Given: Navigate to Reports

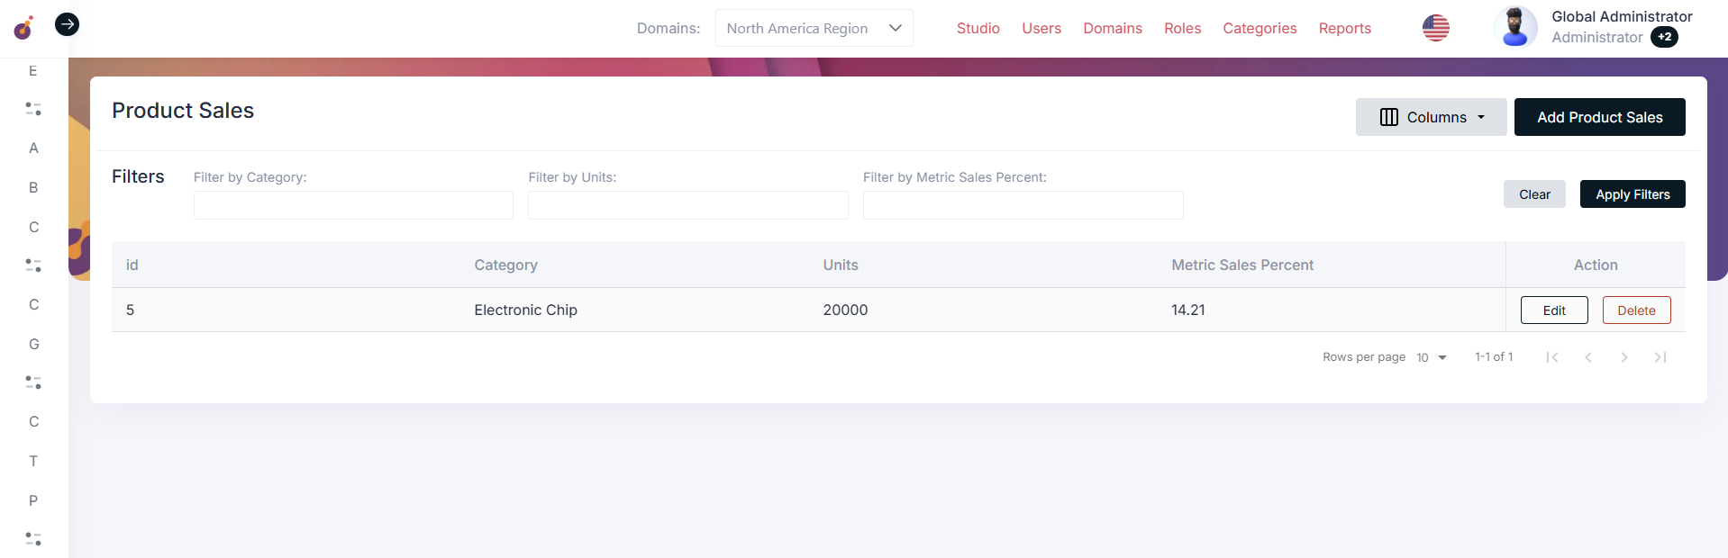Looking at the screenshot, I should pos(1344,28).
